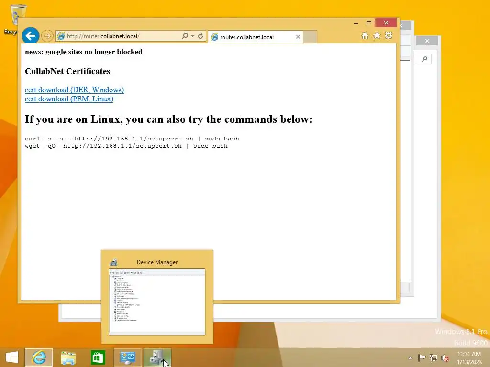Click the background window search magnifier
490x367 pixels.
(424, 59)
